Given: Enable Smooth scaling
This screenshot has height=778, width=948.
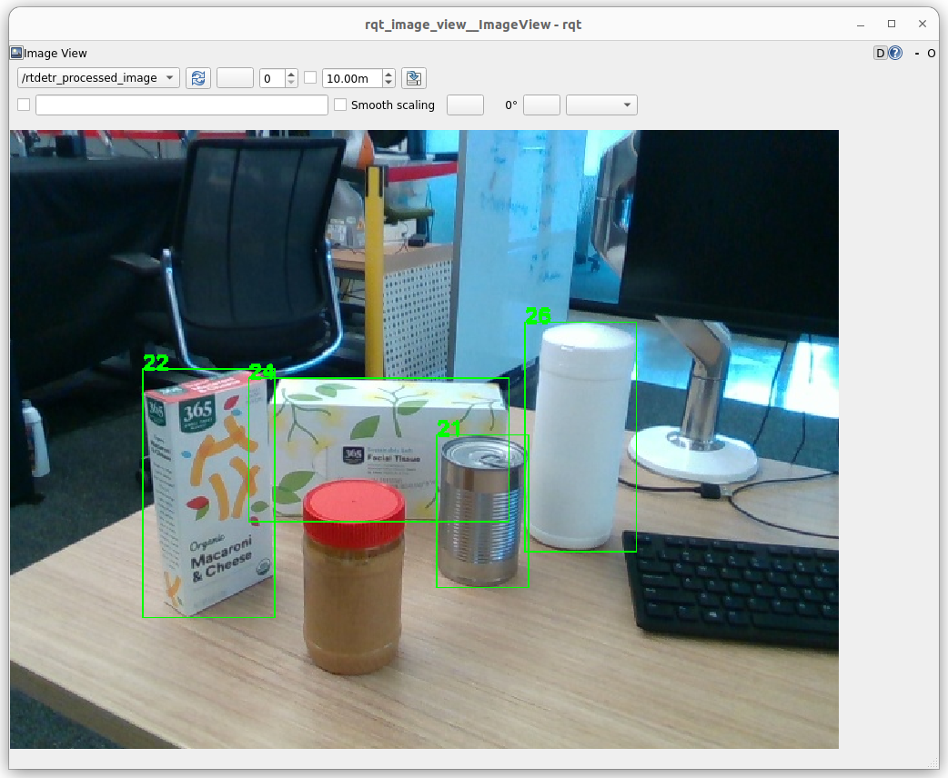Looking at the screenshot, I should (340, 105).
